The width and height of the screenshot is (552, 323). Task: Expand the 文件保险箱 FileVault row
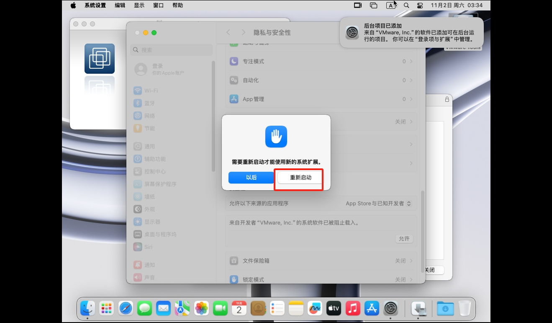pyautogui.click(x=321, y=261)
